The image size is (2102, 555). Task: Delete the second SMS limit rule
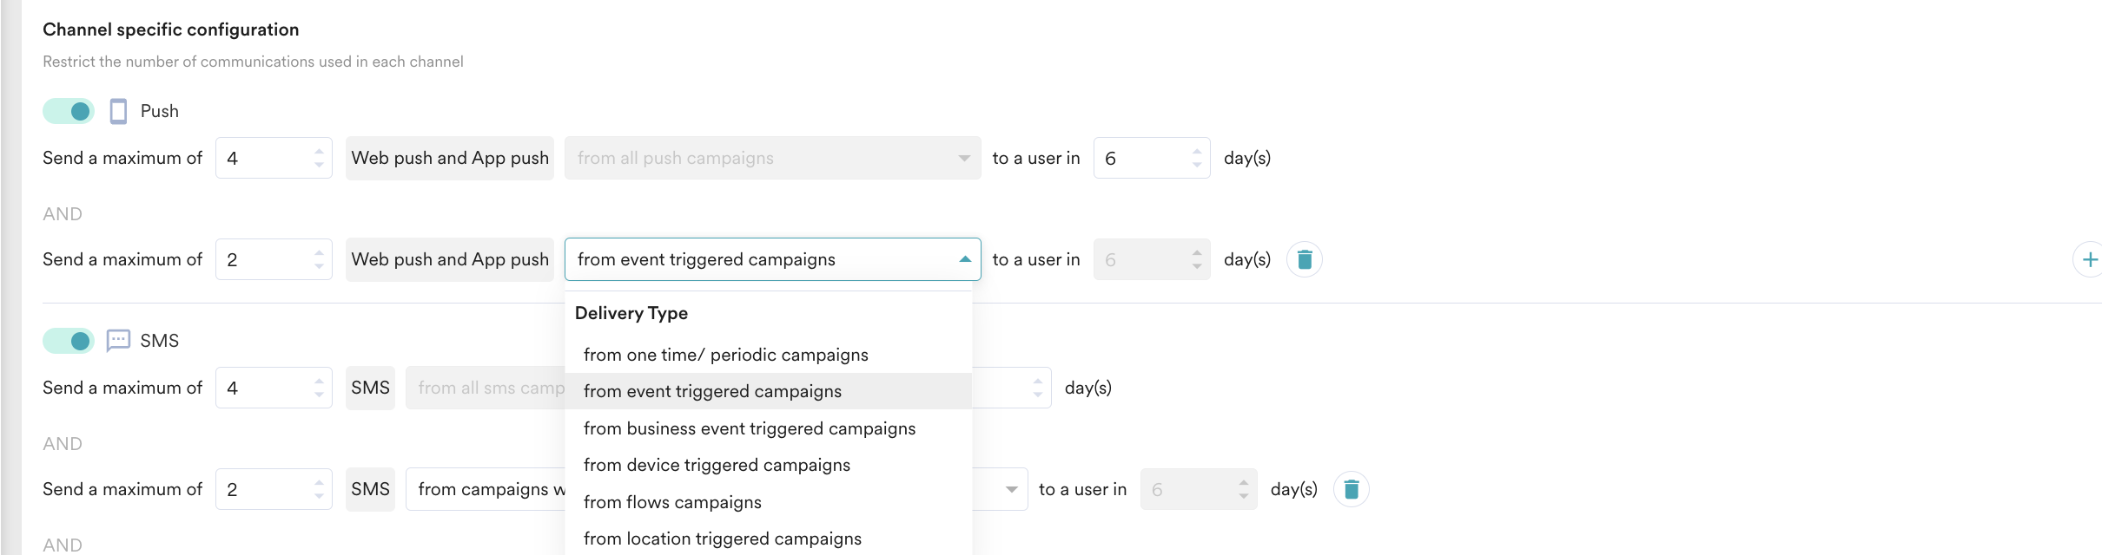point(1351,489)
